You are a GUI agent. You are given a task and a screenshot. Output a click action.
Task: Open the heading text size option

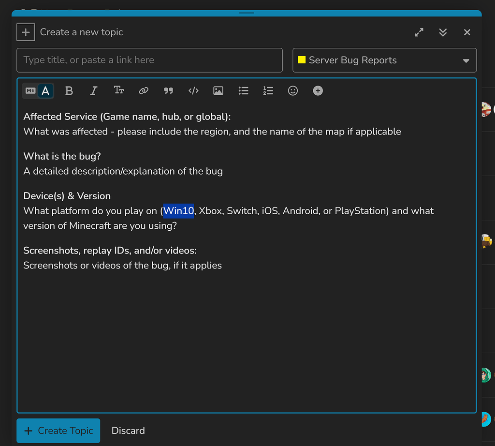[x=119, y=90]
